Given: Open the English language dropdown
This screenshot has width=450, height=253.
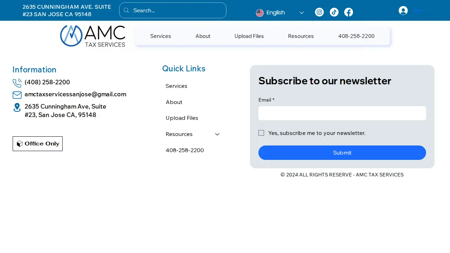Looking at the screenshot, I should point(280,13).
